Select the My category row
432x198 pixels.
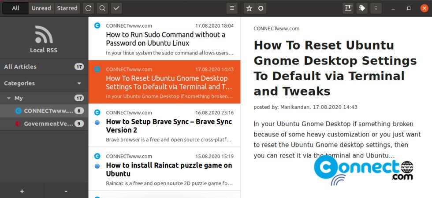[x=44, y=98]
